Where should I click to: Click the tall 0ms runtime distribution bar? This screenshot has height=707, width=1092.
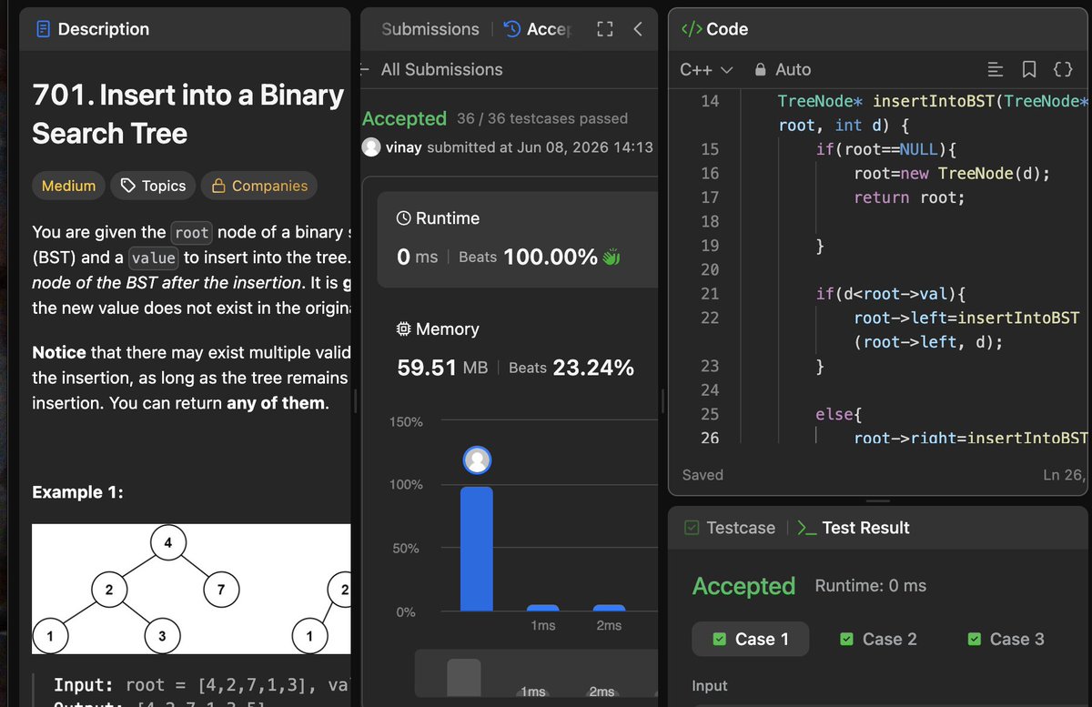tap(477, 549)
